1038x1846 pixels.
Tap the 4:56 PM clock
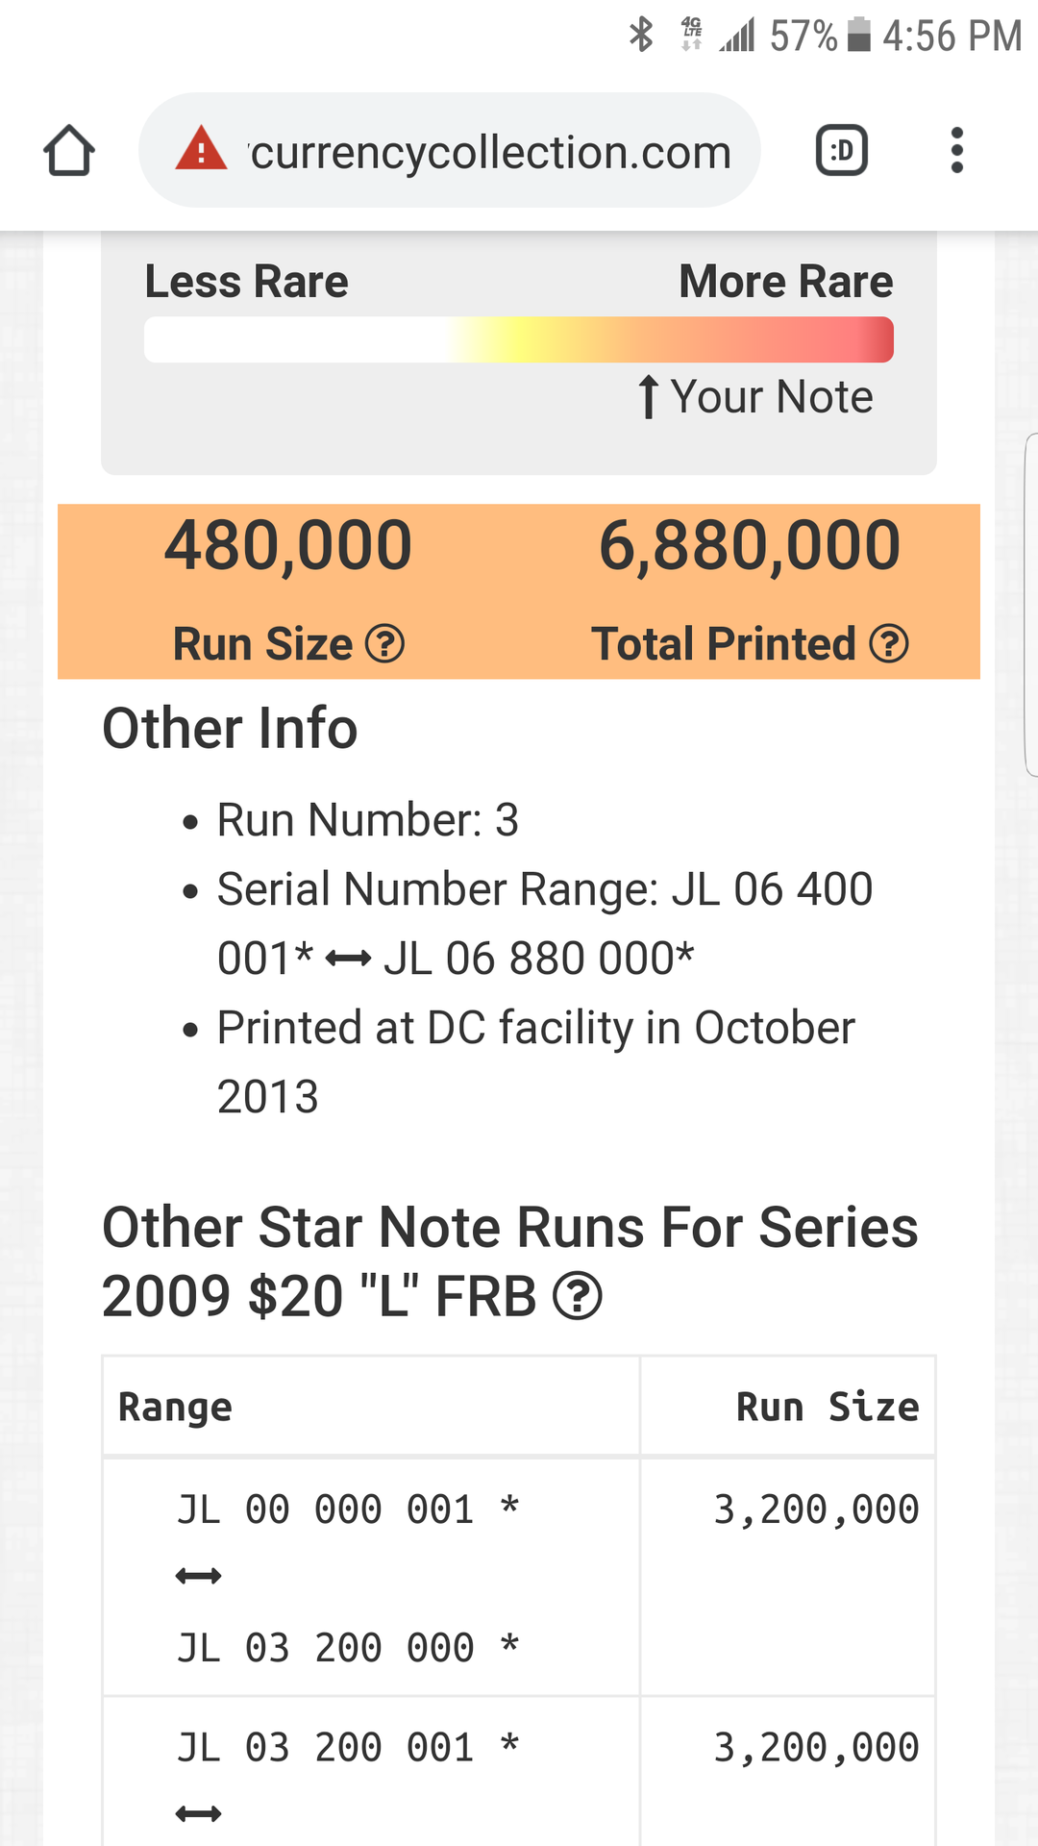click(x=951, y=37)
